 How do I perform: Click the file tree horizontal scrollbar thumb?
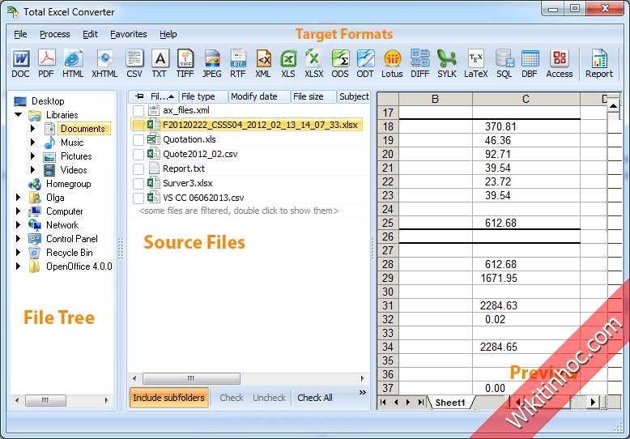45,400
